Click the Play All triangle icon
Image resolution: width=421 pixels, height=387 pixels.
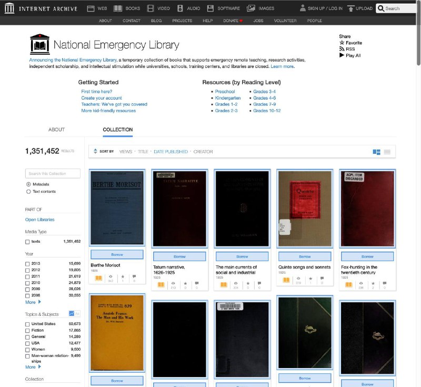(x=342, y=55)
